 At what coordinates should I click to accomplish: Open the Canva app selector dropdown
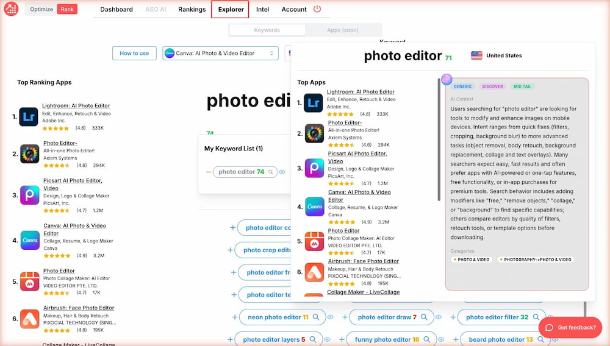pyautogui.click(x=220, y=53)
